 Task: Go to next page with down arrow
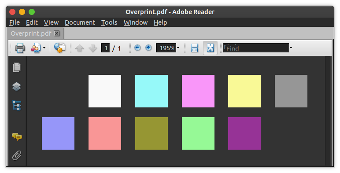[92, 48]
